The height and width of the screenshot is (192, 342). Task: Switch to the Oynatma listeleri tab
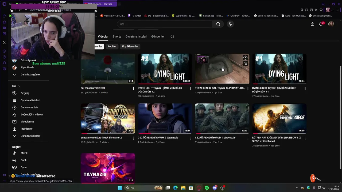pos(136,37)
